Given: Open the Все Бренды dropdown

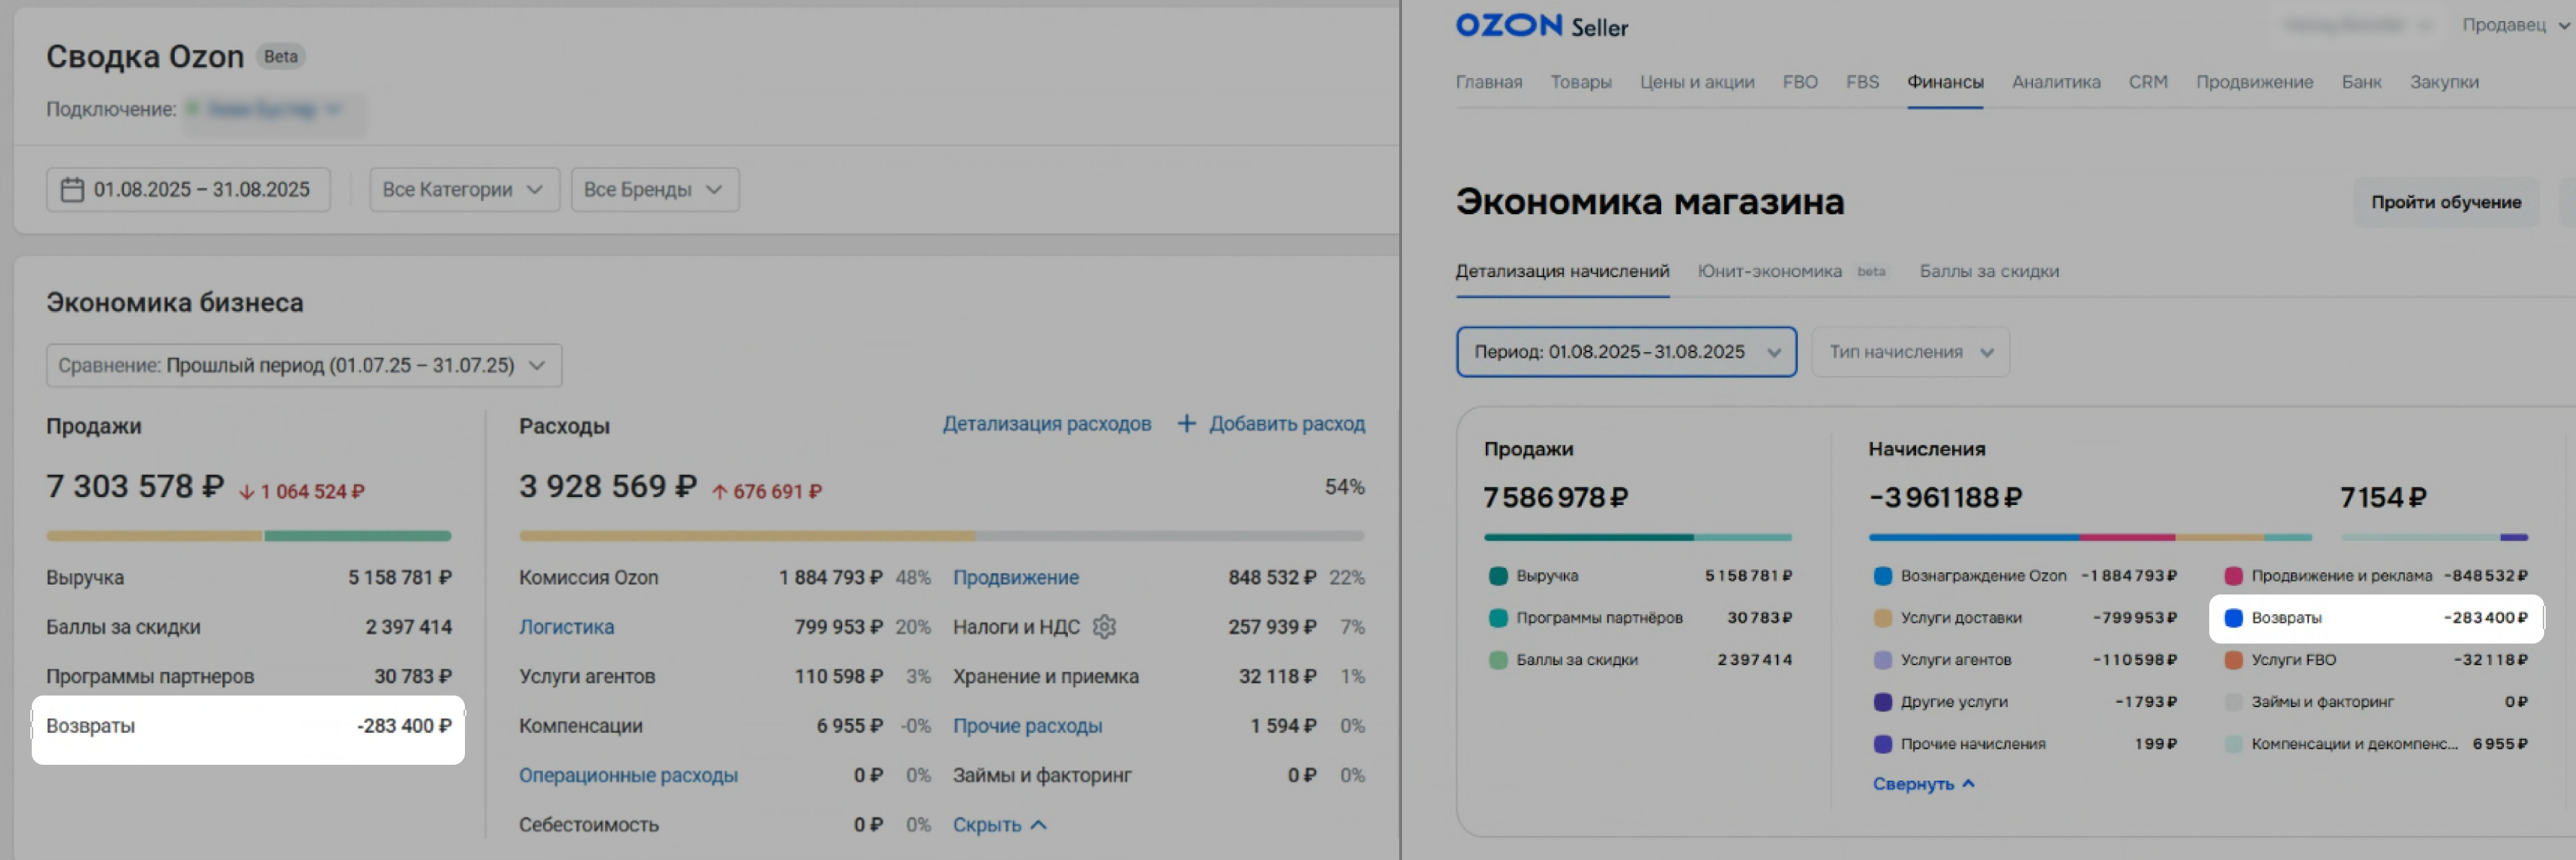Looking at the screenshot, I should (x=654, y=190).
